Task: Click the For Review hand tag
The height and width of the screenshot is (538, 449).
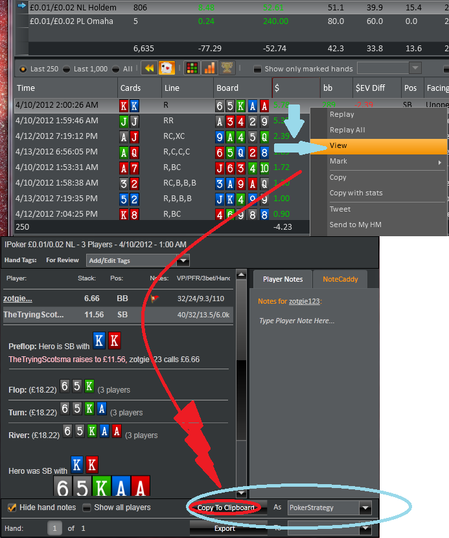Action: [62, 260]
